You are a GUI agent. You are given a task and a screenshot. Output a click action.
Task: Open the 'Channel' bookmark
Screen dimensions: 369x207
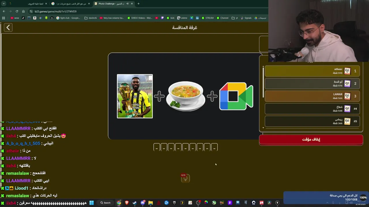pos(223,18)
